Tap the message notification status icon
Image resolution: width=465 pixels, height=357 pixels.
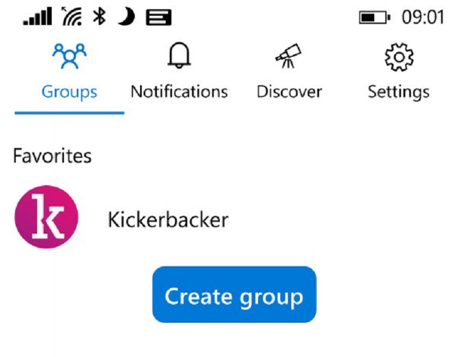pos(159,17)
